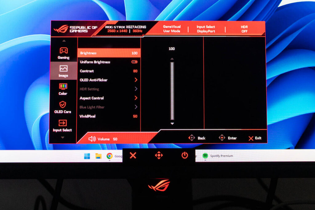Click the Enter navigation button

point(228,138)
